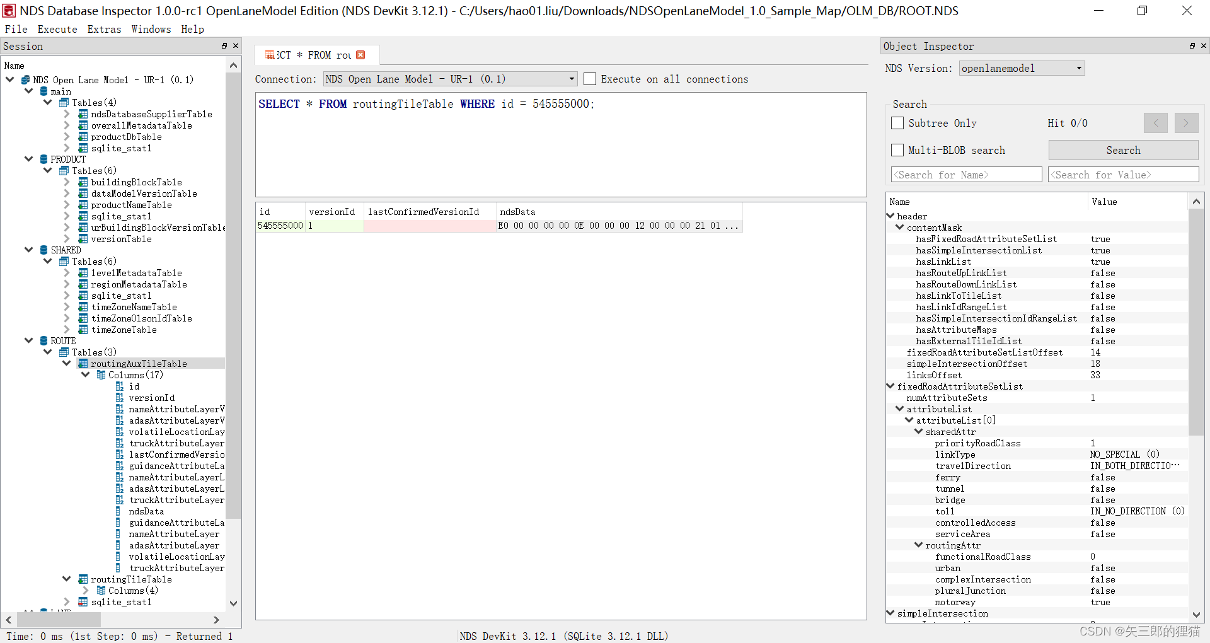Open the Extras menu
Image resolution: width=1210 pixels, height=643 pixels.
coord(104,29)
